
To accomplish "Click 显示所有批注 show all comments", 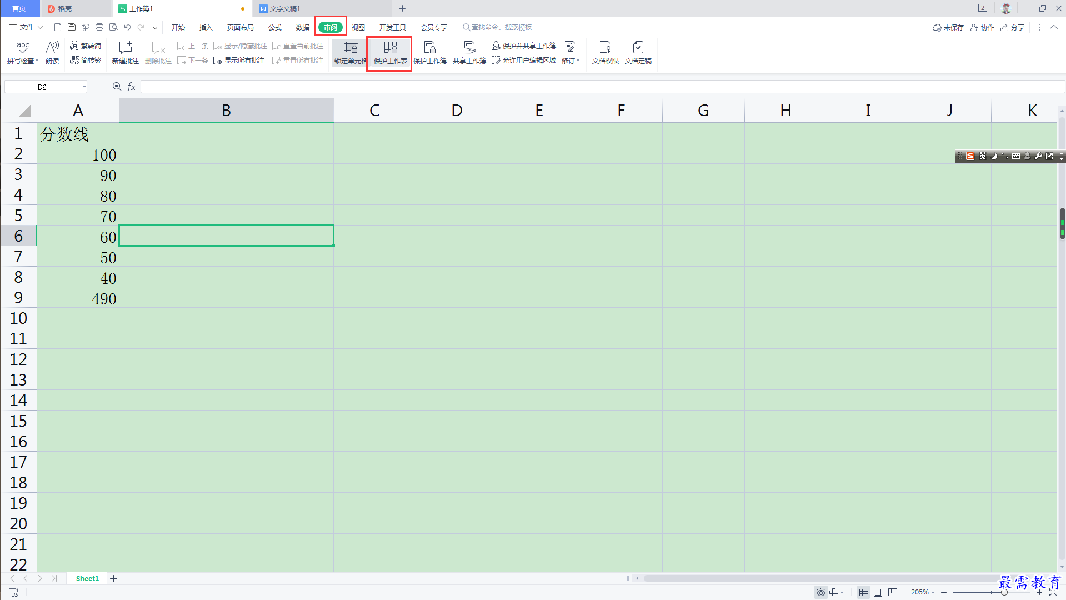I will (x=239, y=60).
